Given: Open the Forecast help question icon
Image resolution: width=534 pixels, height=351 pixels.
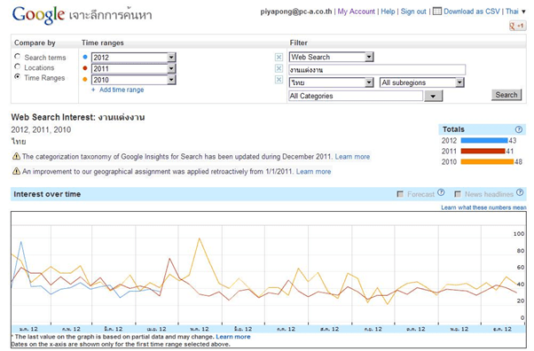Looking at the screenshot, I should pos(441,192).
